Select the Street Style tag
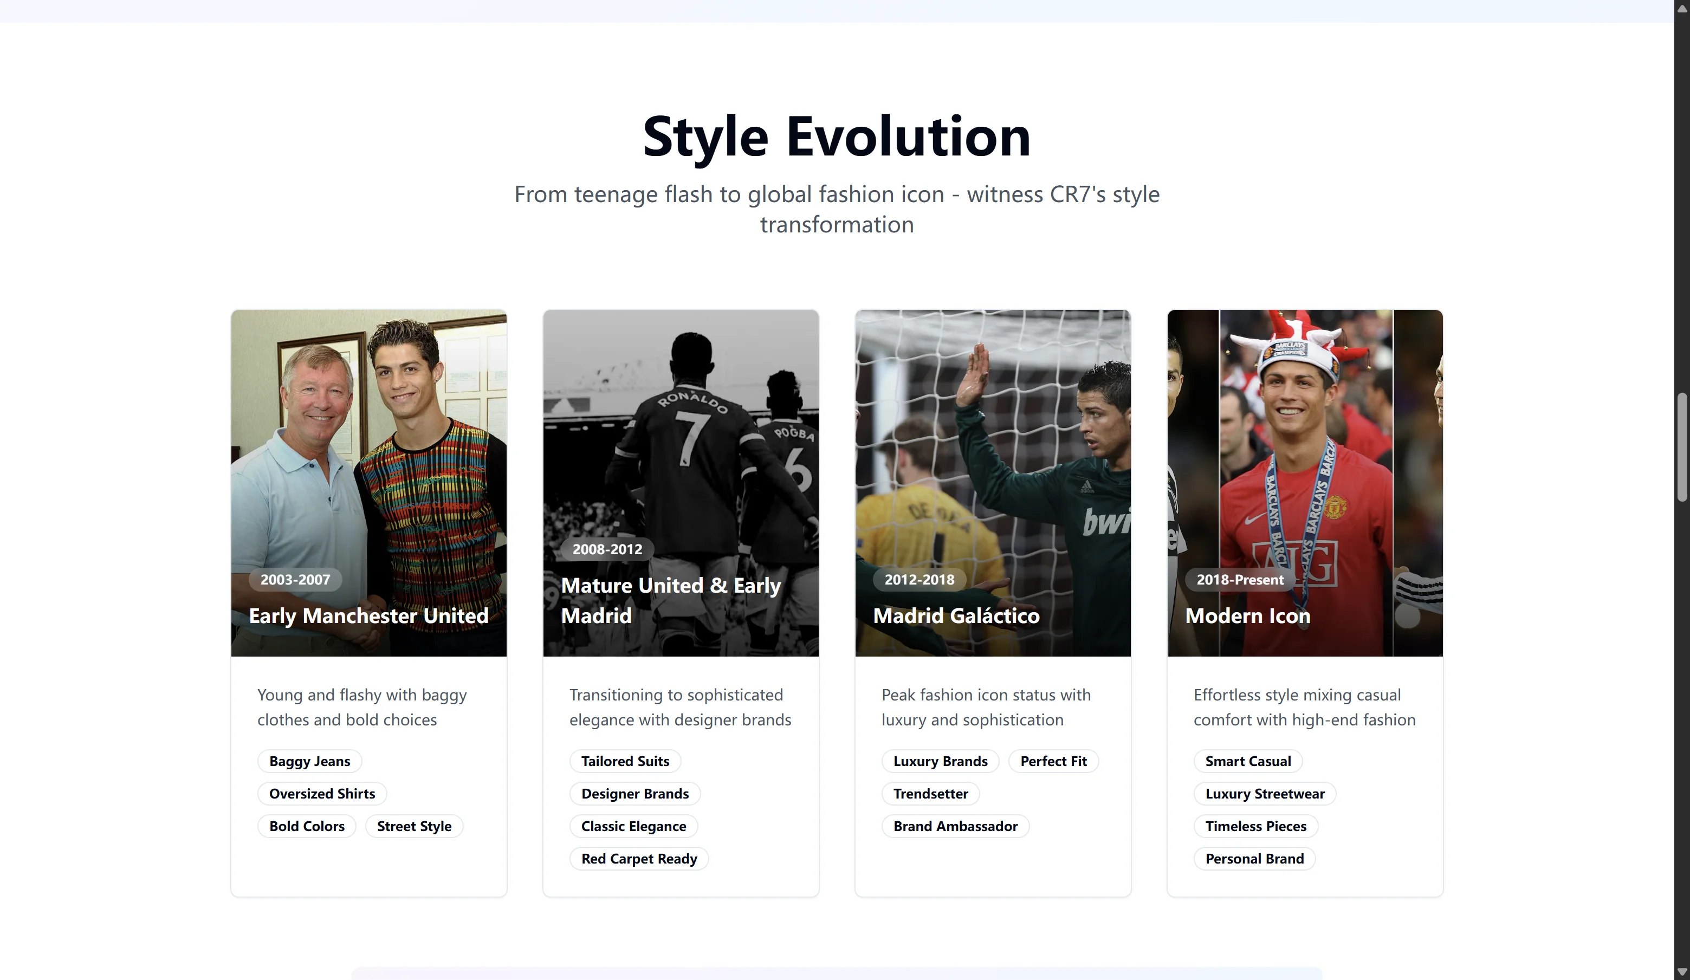The height and width of the screenshot is (980, 1690). (x=414, y=827)
